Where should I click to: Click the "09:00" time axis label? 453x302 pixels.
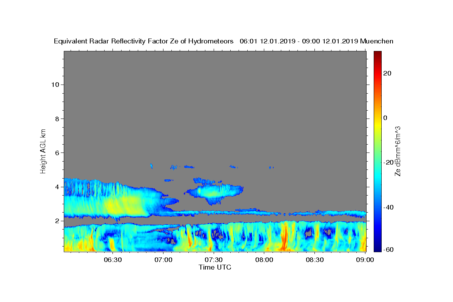[x=365, y=260]
